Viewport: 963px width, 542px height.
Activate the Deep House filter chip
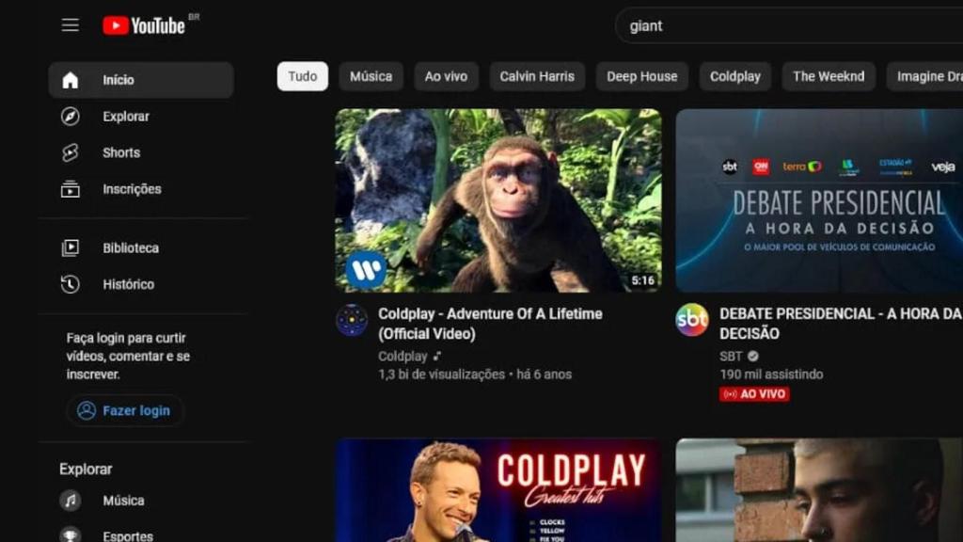[x=642, y=76]
